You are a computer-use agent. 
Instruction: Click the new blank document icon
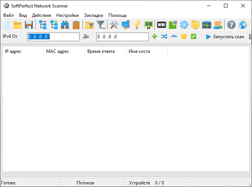(6, 25)
